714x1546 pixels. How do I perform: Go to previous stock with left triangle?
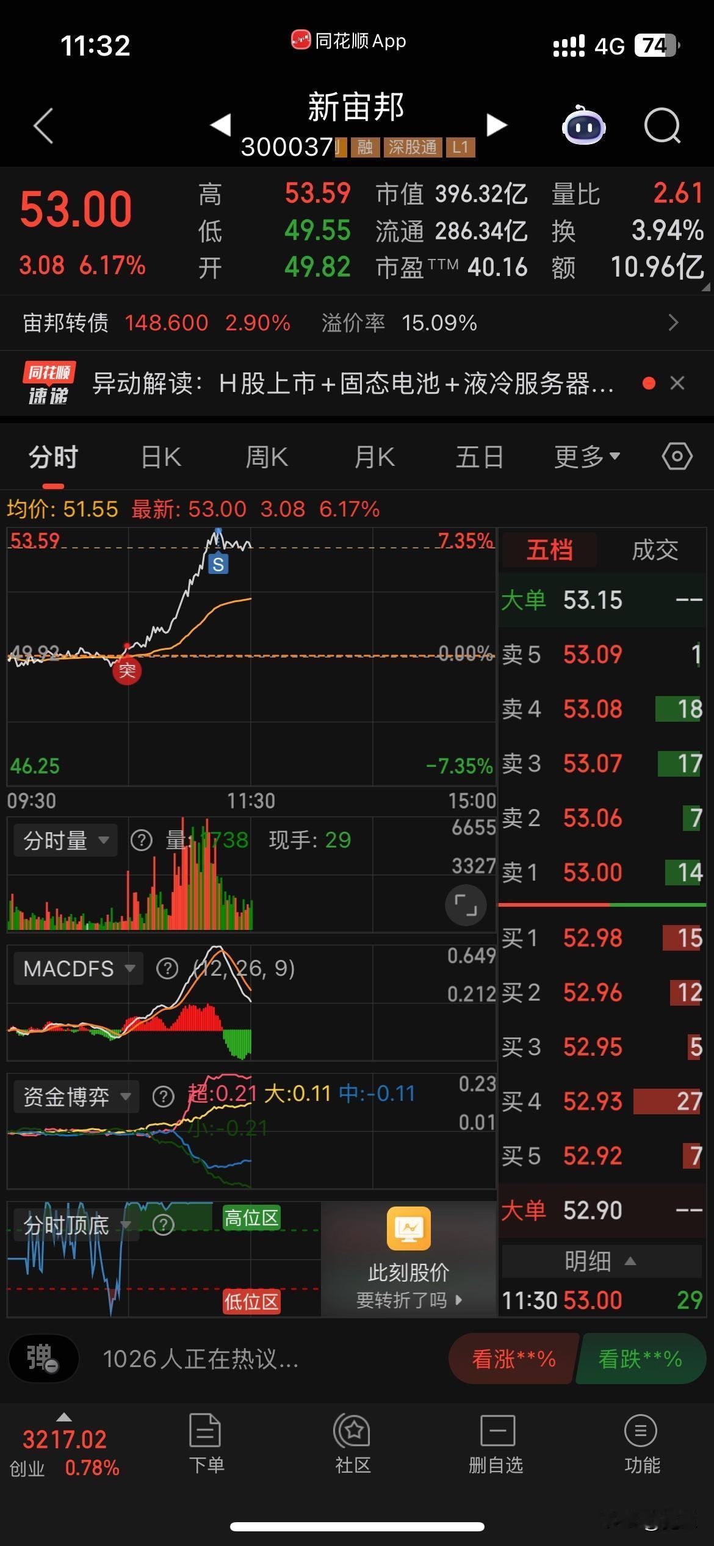(220, 125)
